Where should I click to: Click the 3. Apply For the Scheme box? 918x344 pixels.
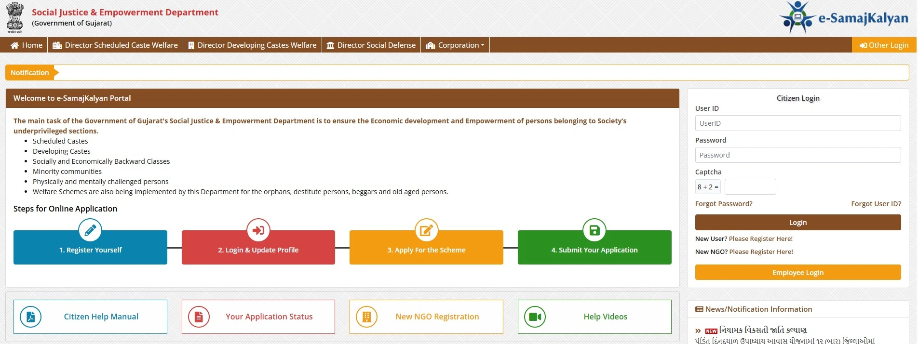pyautogui.click(x=426, y=248)
